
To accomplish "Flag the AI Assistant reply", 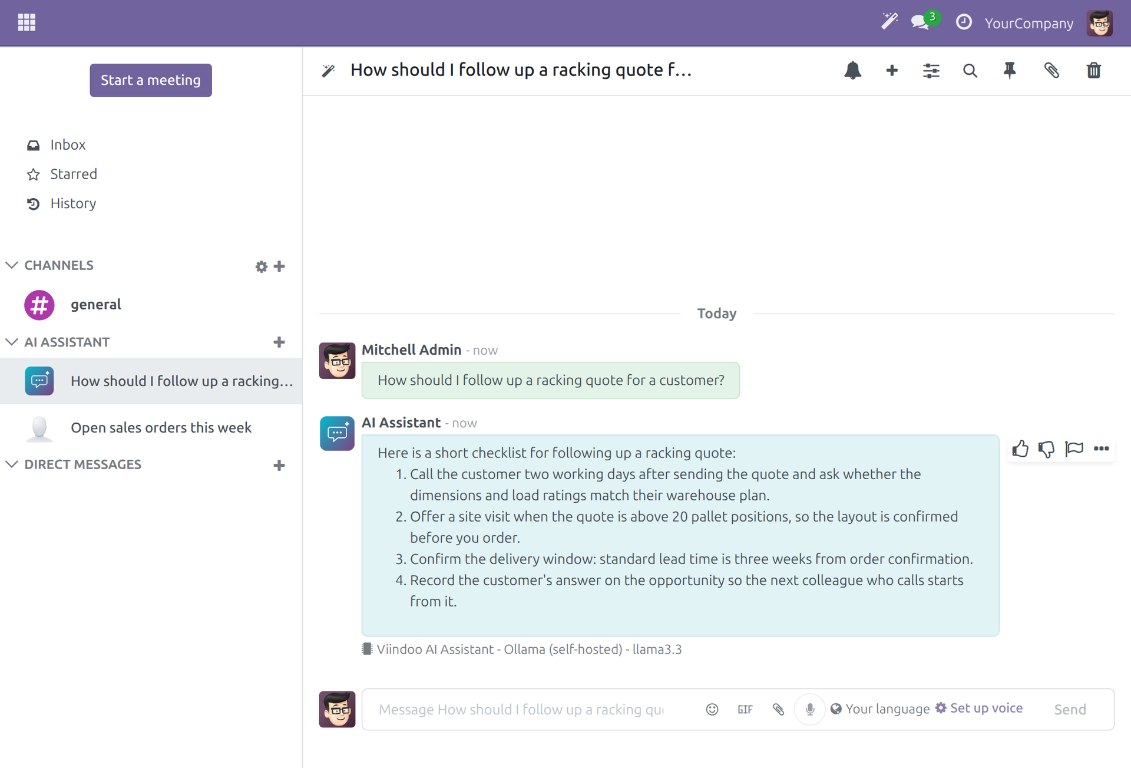I will [x=1074, y=449].
